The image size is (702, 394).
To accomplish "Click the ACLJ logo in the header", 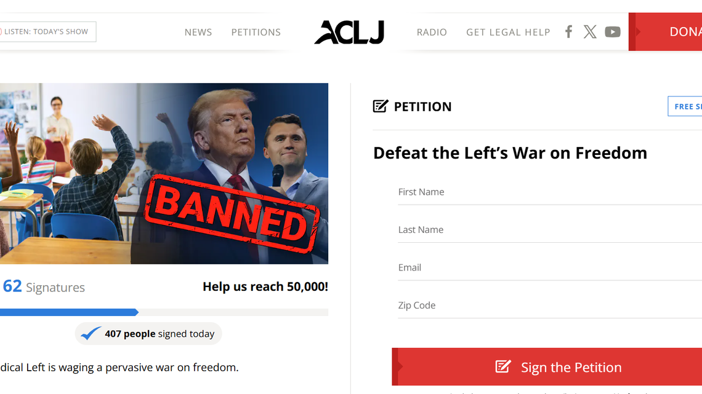I will (349, 31).
